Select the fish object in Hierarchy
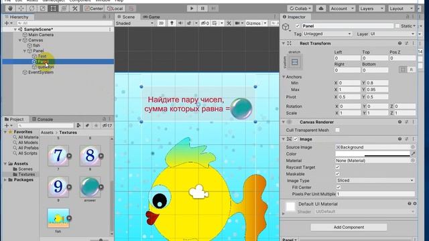Viewport: 429px width, 241px height. point(36,46)
